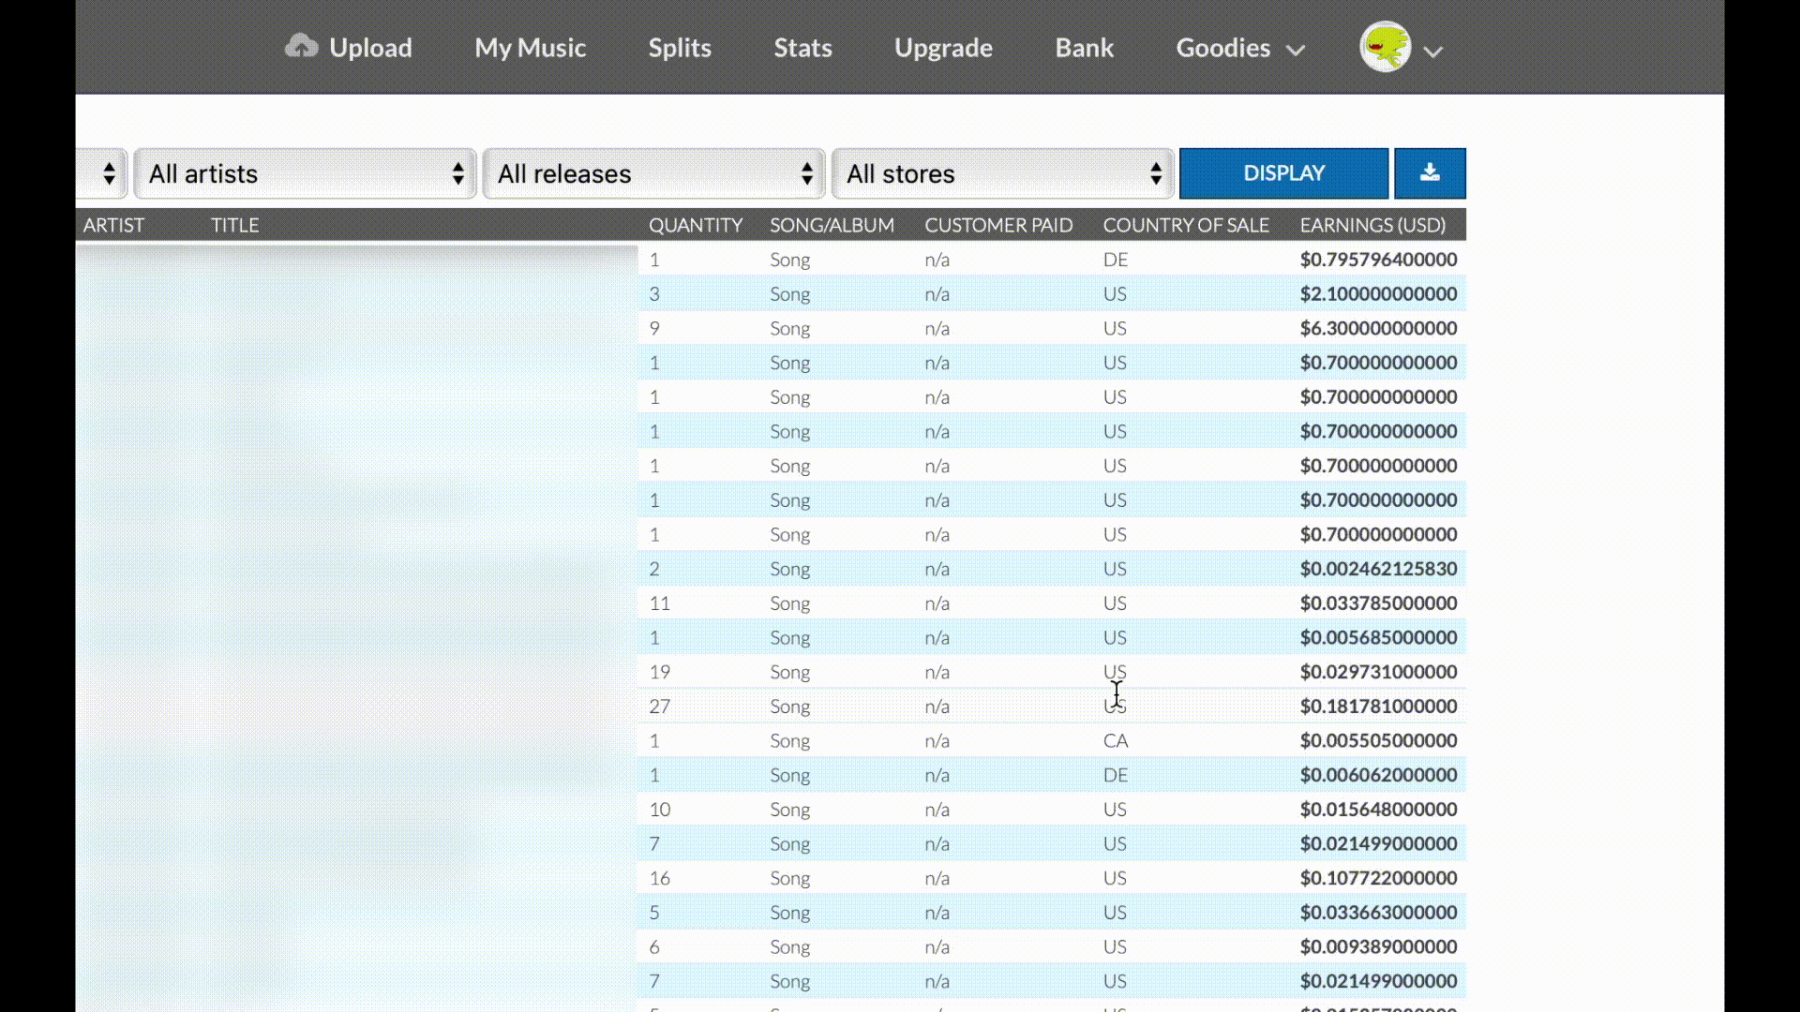
Task: Click the Upload navigation link
Action: (x=370, y=48)
